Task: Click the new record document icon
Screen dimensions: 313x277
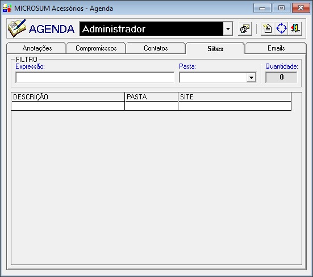Action: pos(268,29)
